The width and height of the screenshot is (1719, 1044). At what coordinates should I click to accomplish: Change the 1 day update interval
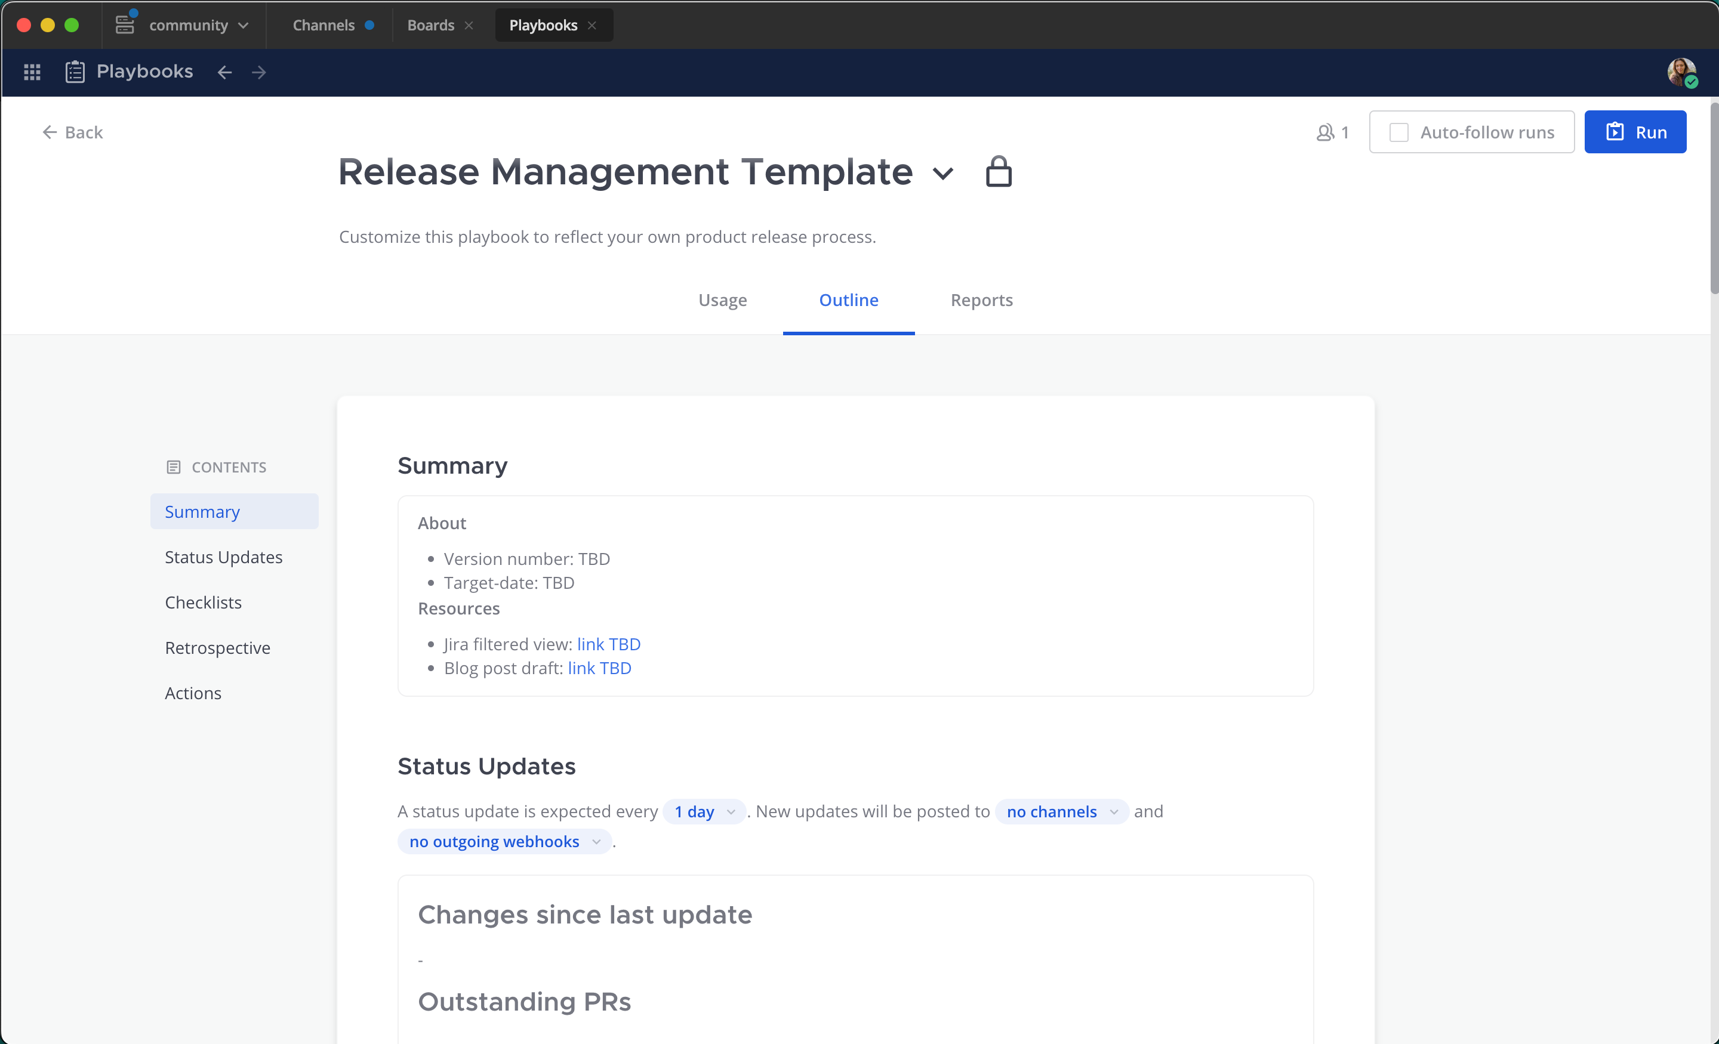704,811
